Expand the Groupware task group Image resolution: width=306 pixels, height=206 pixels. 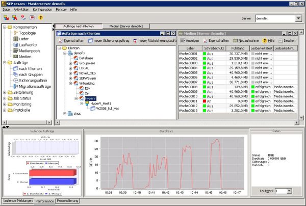tap(70, 63)
